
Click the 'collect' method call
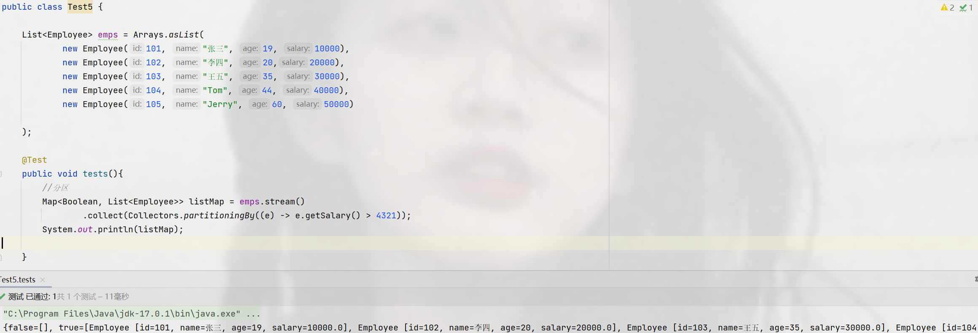(x=105, y=215)
